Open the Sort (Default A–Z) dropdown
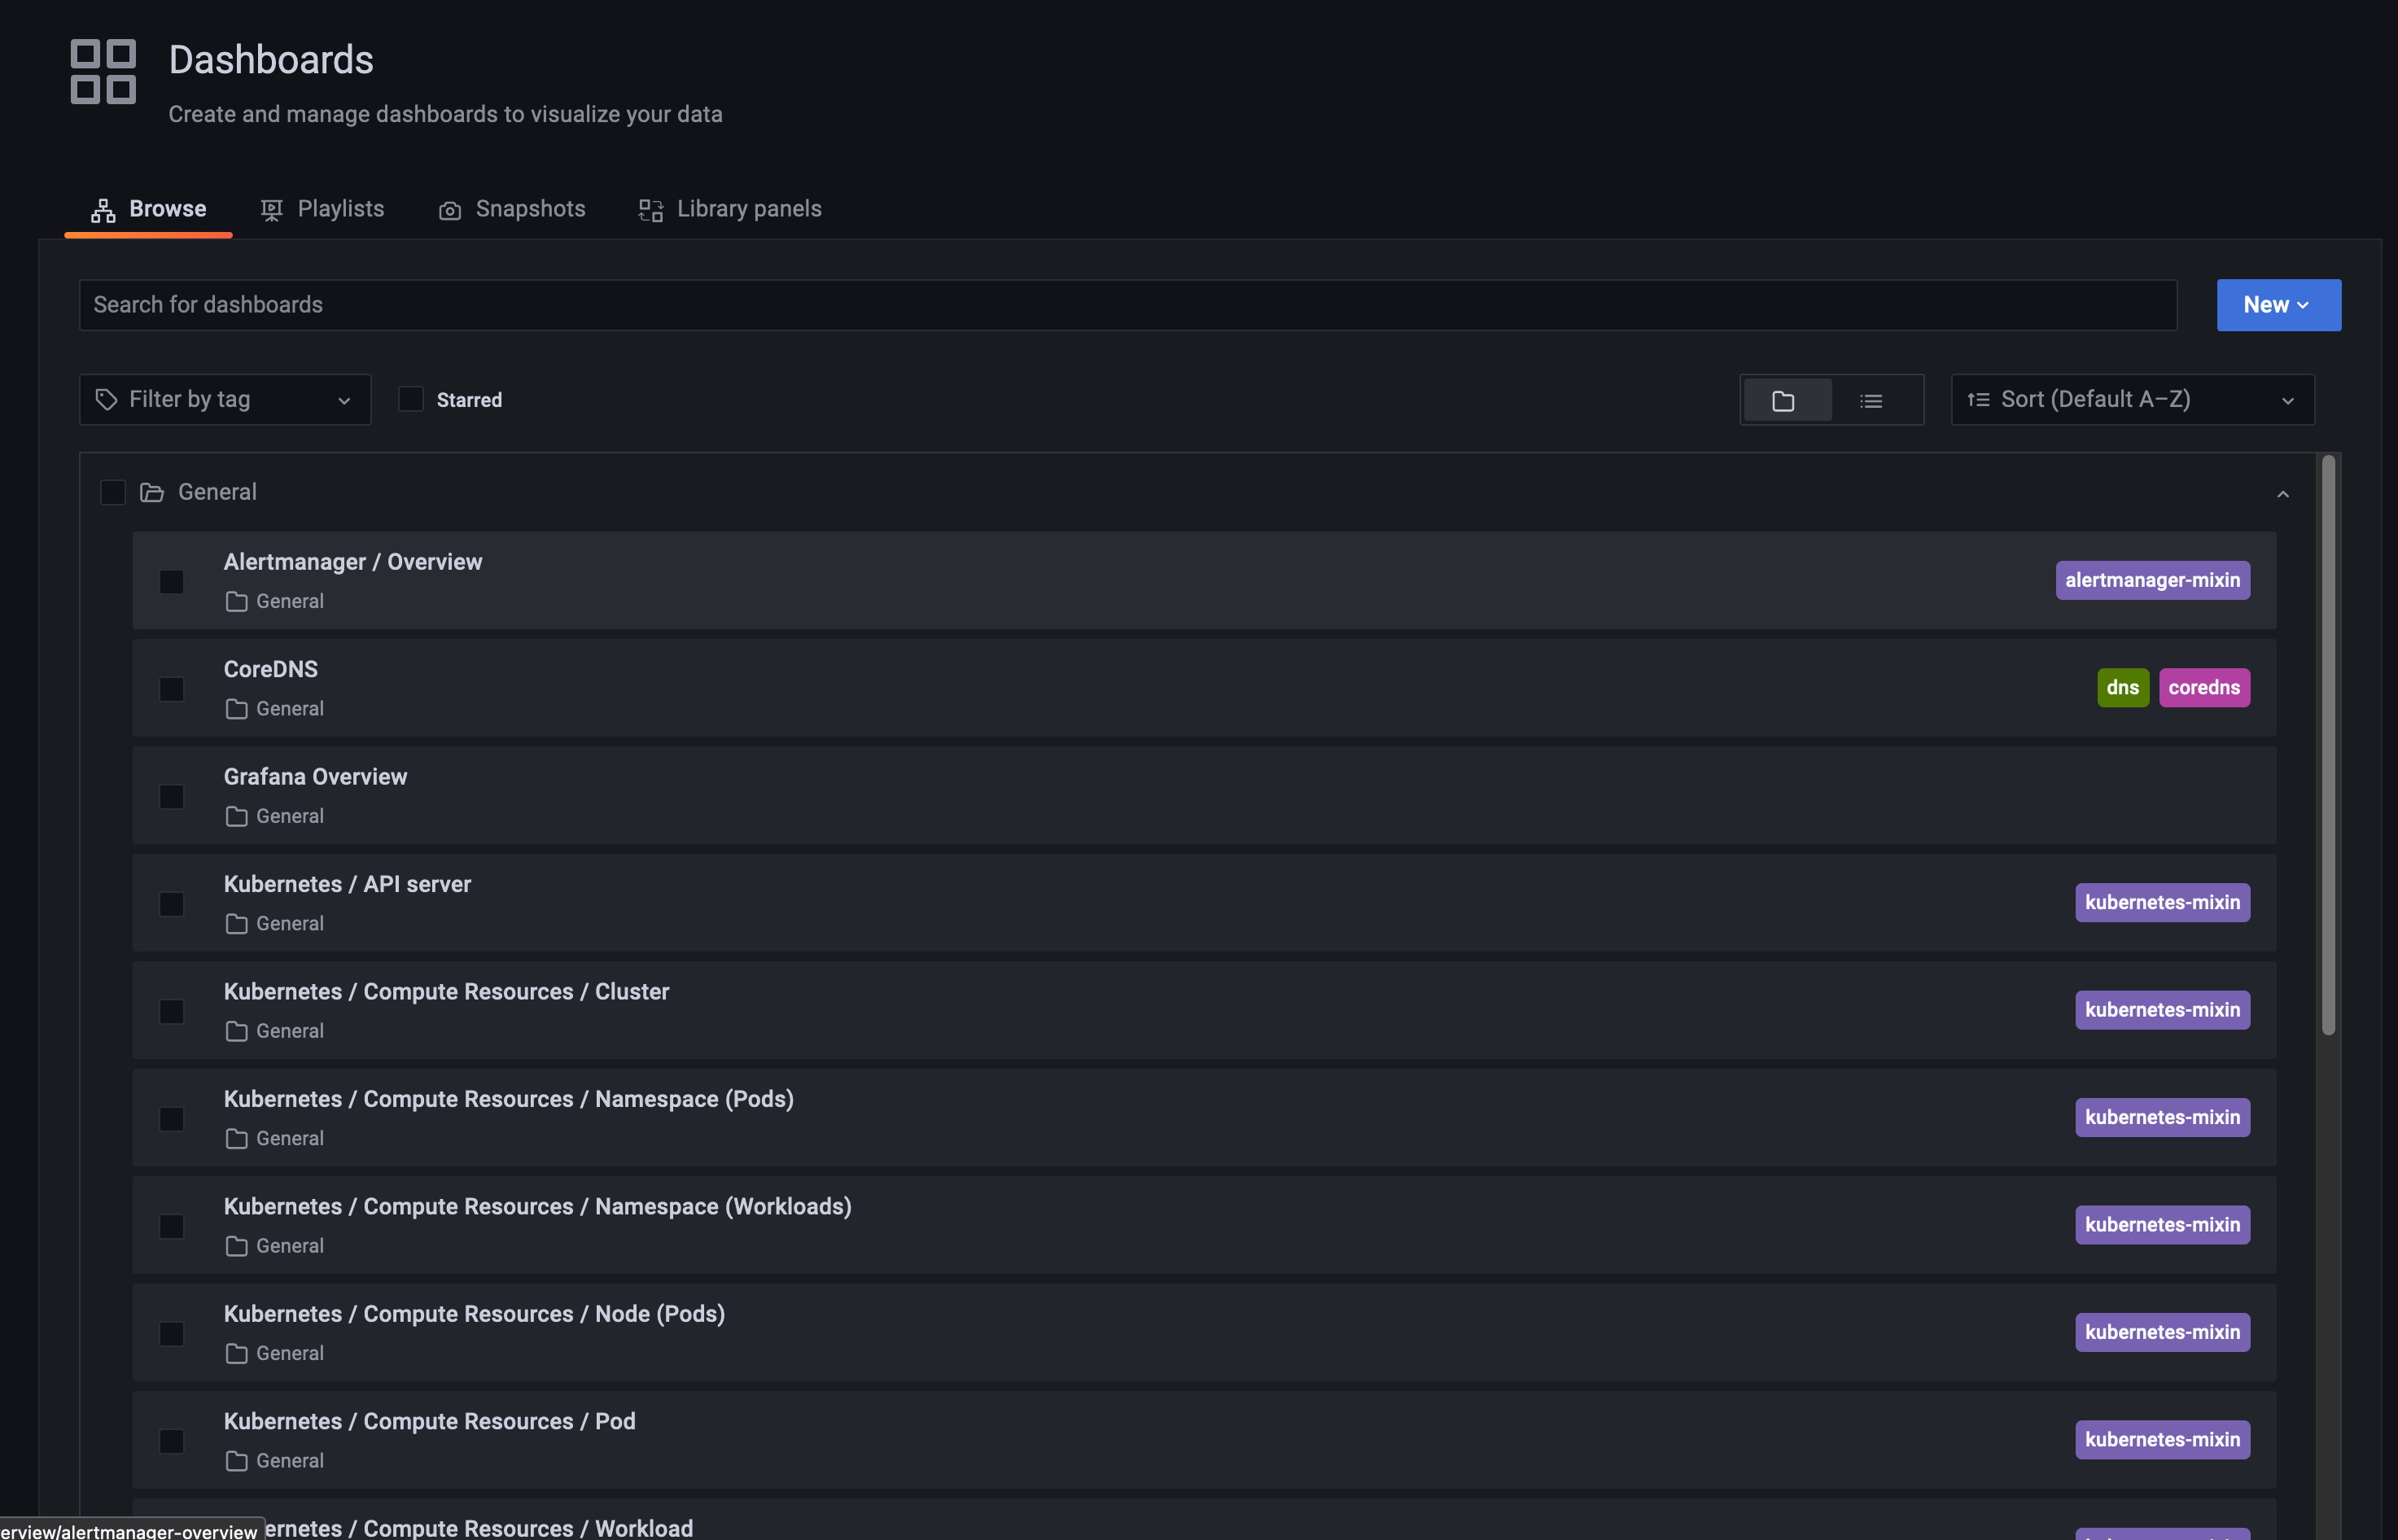Image resolution: width=2398 pixels, height=1540 pixels. click(x=2131, y=400)
